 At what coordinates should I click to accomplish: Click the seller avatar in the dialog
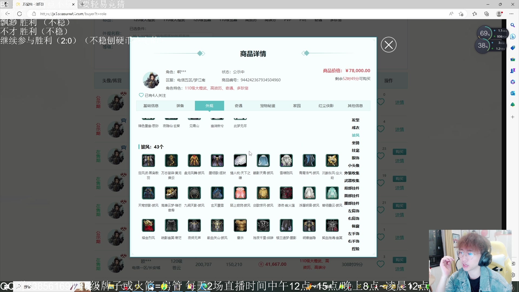pyautogui.click(x=151, y=80)
